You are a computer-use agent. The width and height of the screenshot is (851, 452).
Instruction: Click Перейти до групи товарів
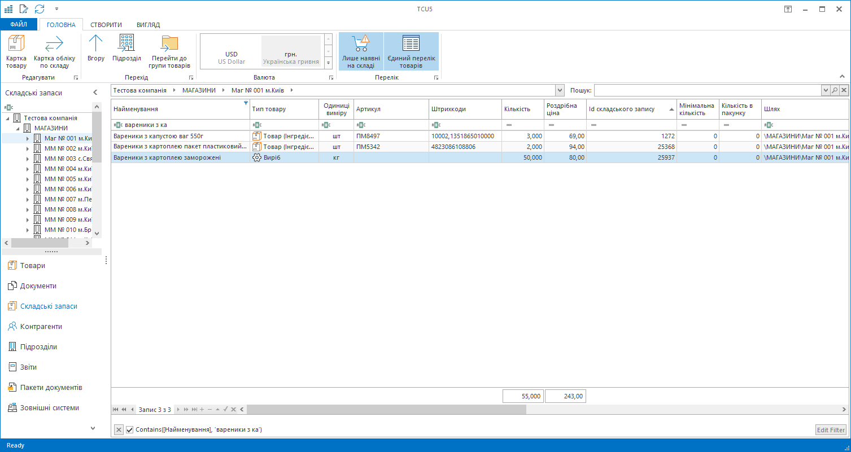pyautogui.click(x=169, y=51)
